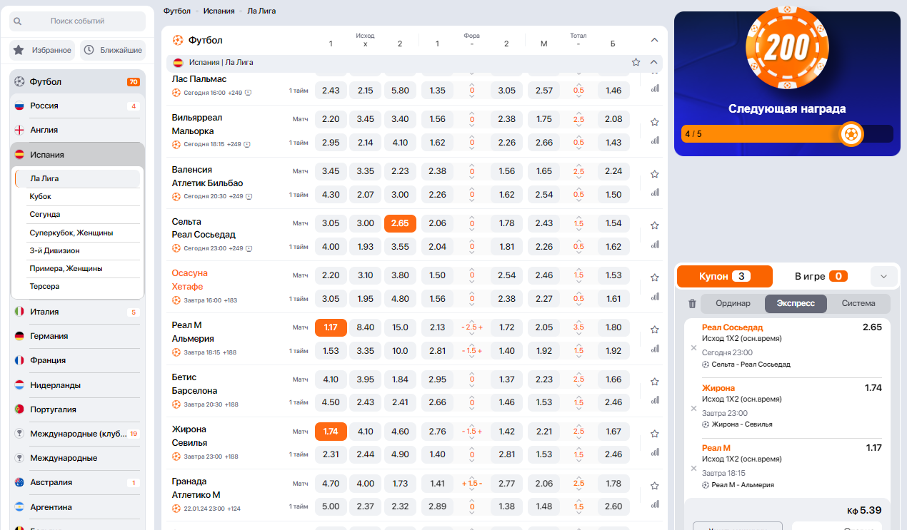Open live stream icon for Вильярреал match
Screen dimensions: 907x530
coord(247,144)
